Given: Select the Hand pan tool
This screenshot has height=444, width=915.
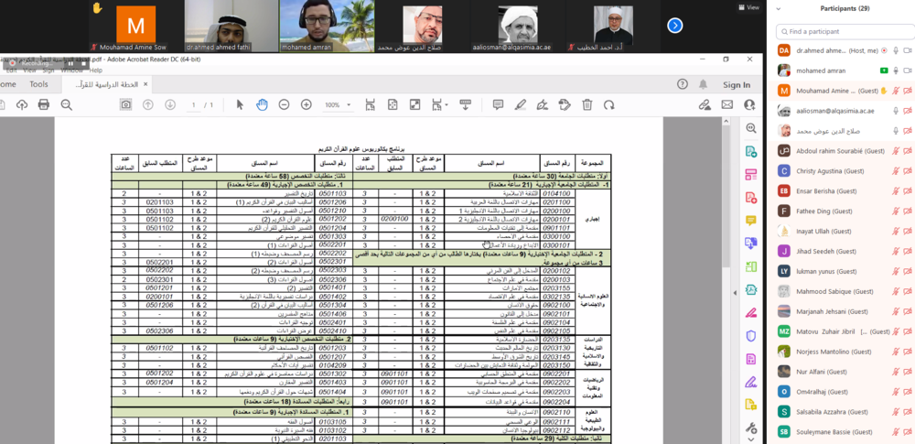Looking at the screenshot, I should point(262,105).
